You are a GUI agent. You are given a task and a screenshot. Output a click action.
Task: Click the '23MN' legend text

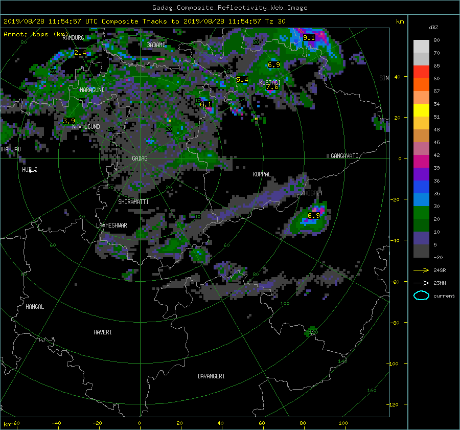coord(440,283)
